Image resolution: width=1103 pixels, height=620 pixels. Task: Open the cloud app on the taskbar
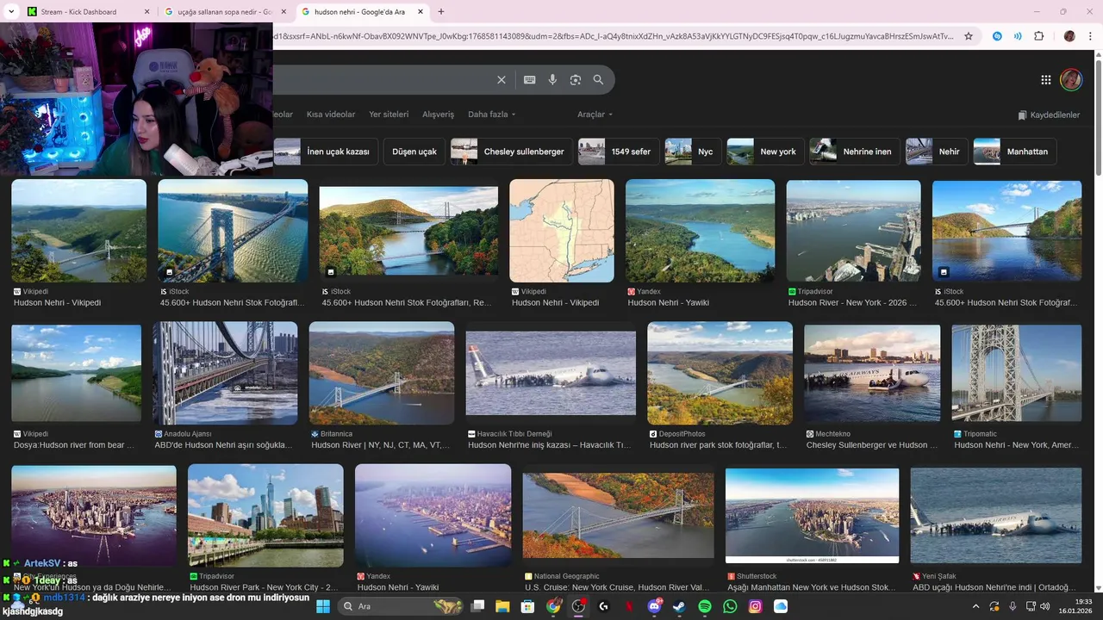(x=781, y=606)
